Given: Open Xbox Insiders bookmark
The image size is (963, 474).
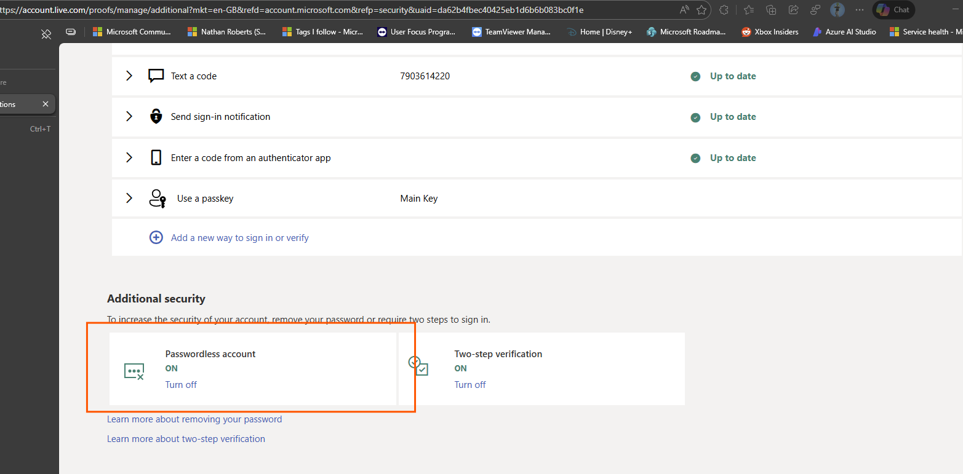Looking at the screenshot, I should tap(770, 32).
